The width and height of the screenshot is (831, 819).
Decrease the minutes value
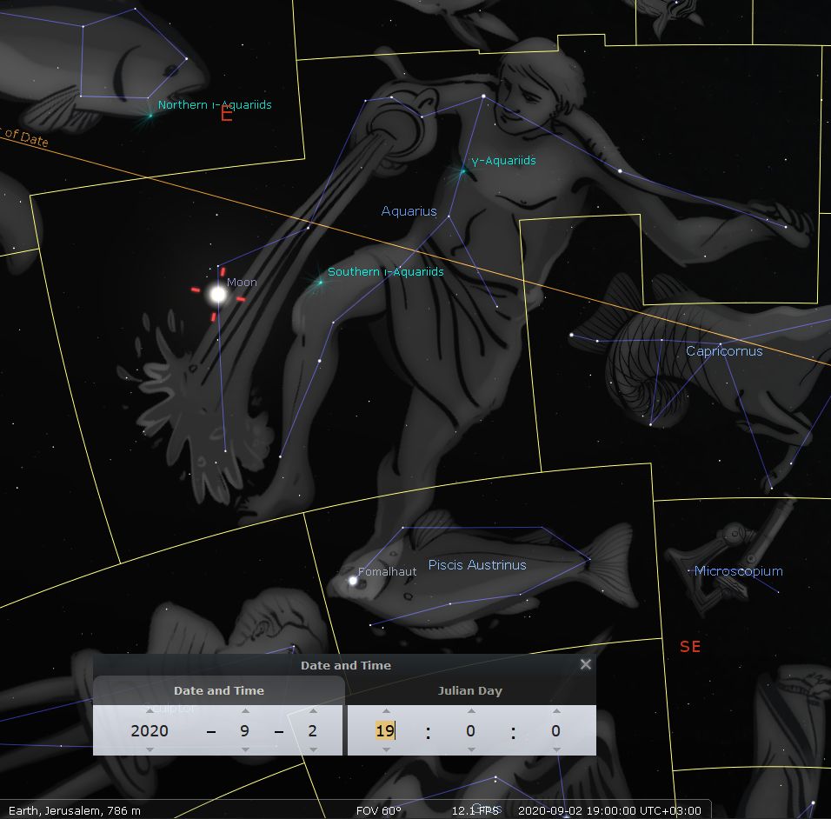pyautogui.click(x=471, y=749)
